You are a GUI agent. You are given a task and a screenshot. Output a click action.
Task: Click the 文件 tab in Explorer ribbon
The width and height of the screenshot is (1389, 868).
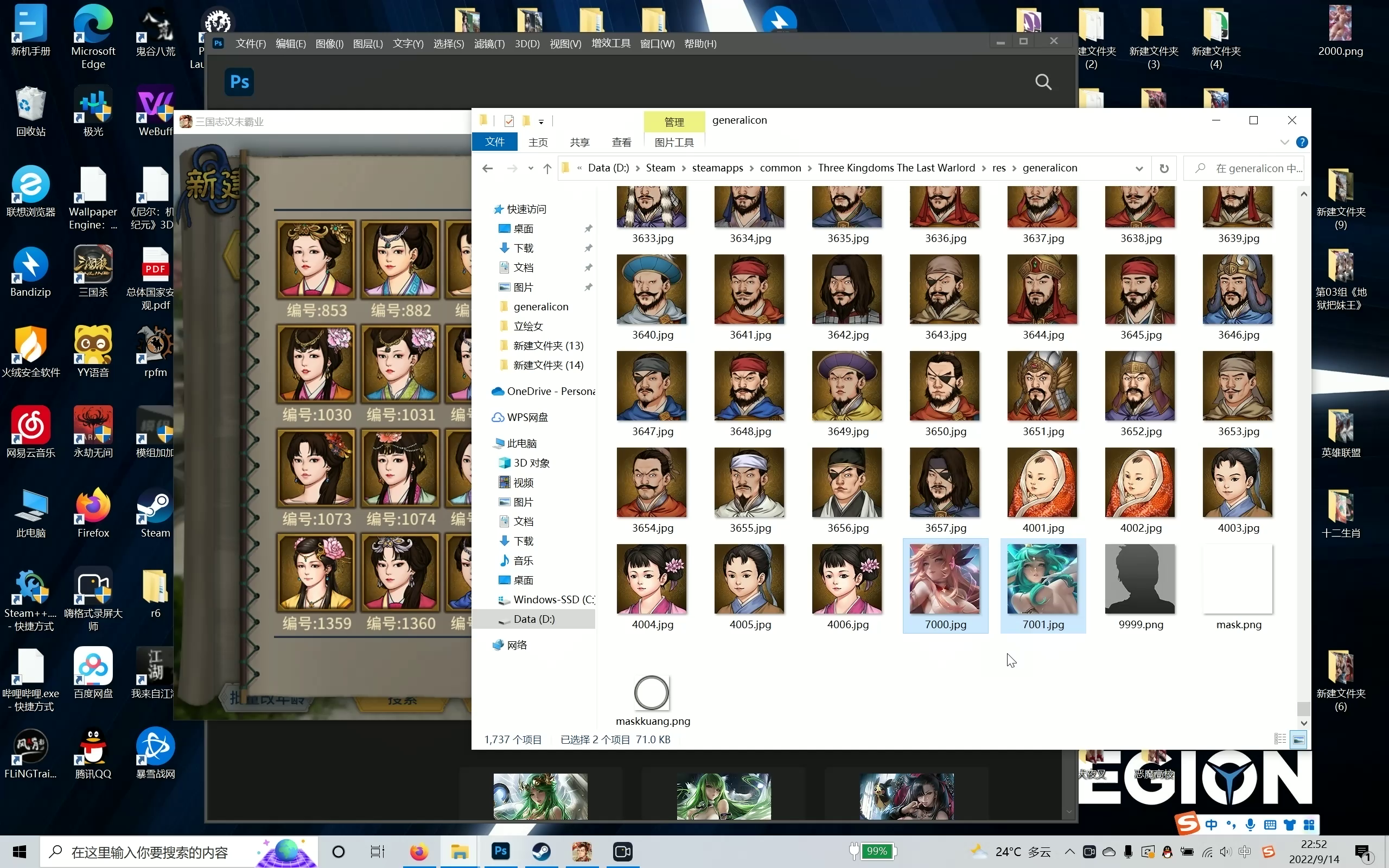point(494,142)
